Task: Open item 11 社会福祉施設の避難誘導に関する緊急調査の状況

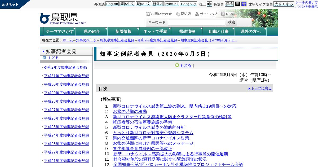Action: point(160,159)
